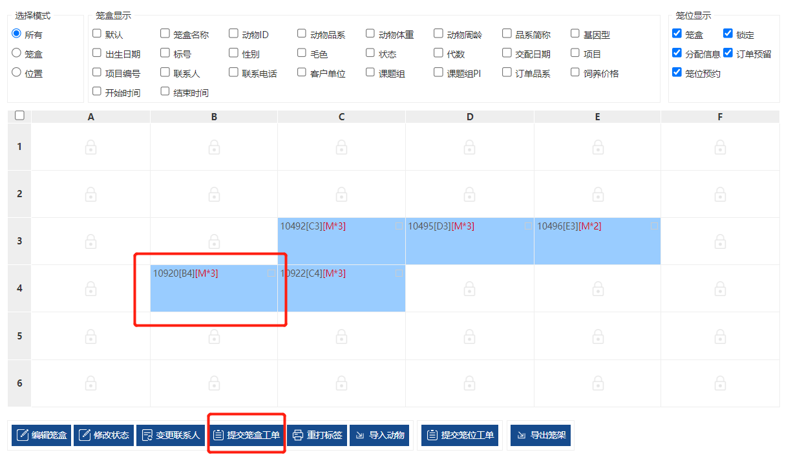Screen dimensions: 793x459
Task: Click the 提交笼盒工单 button
Action: pos(246,435)
